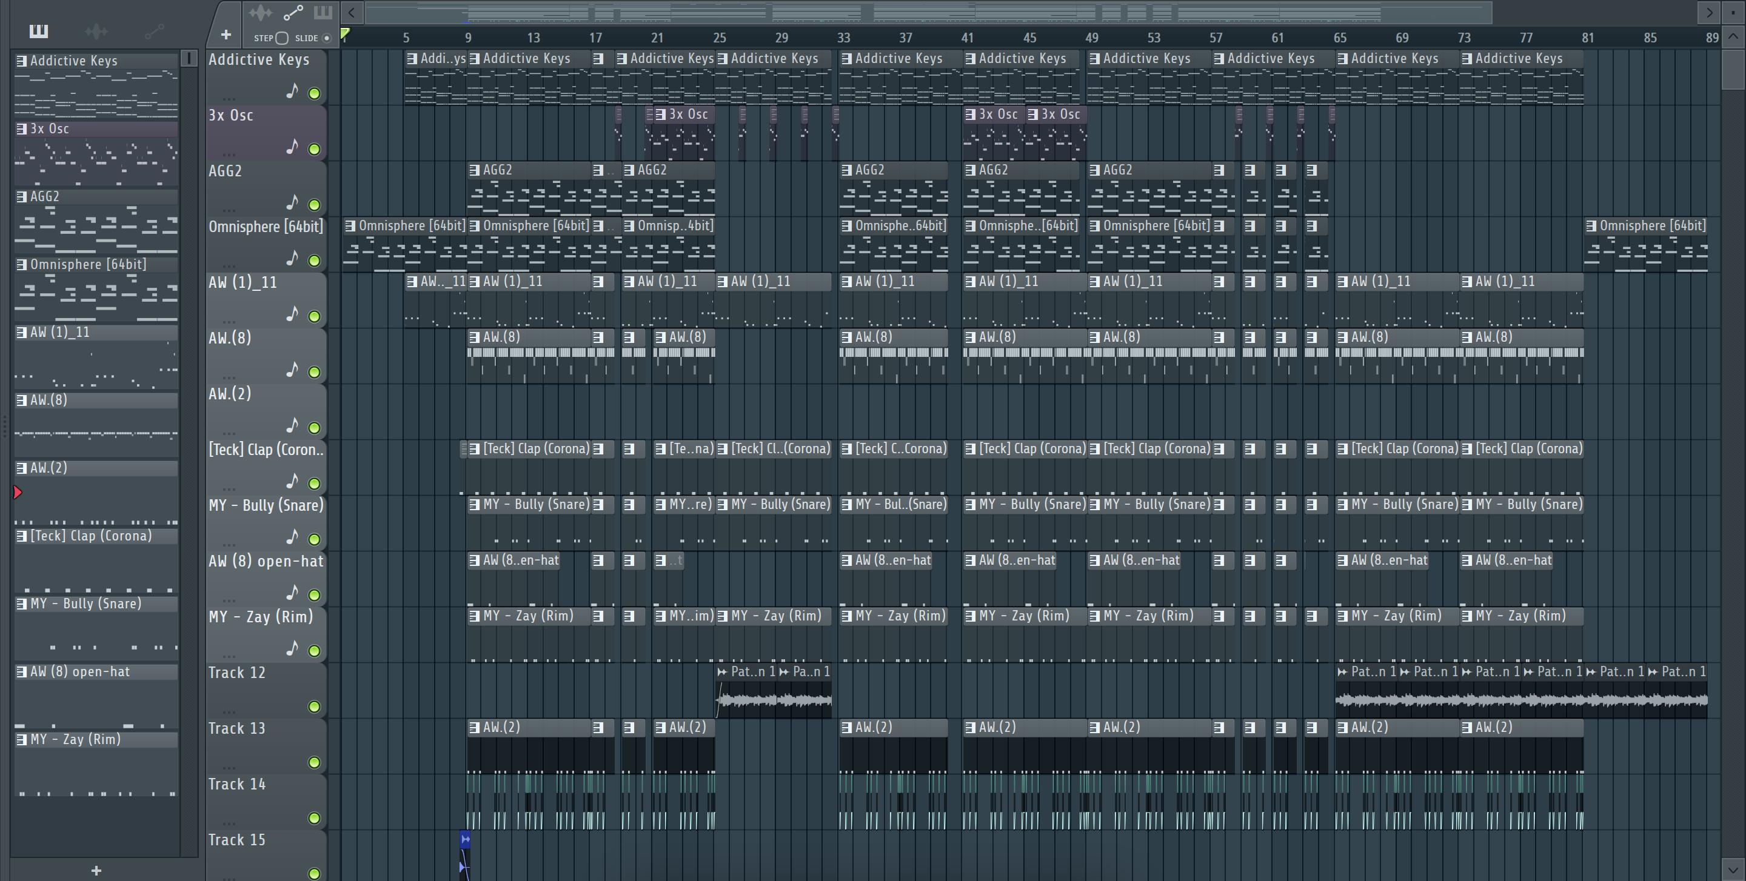Mute the 3x Osc track

(x=315, y=149)
